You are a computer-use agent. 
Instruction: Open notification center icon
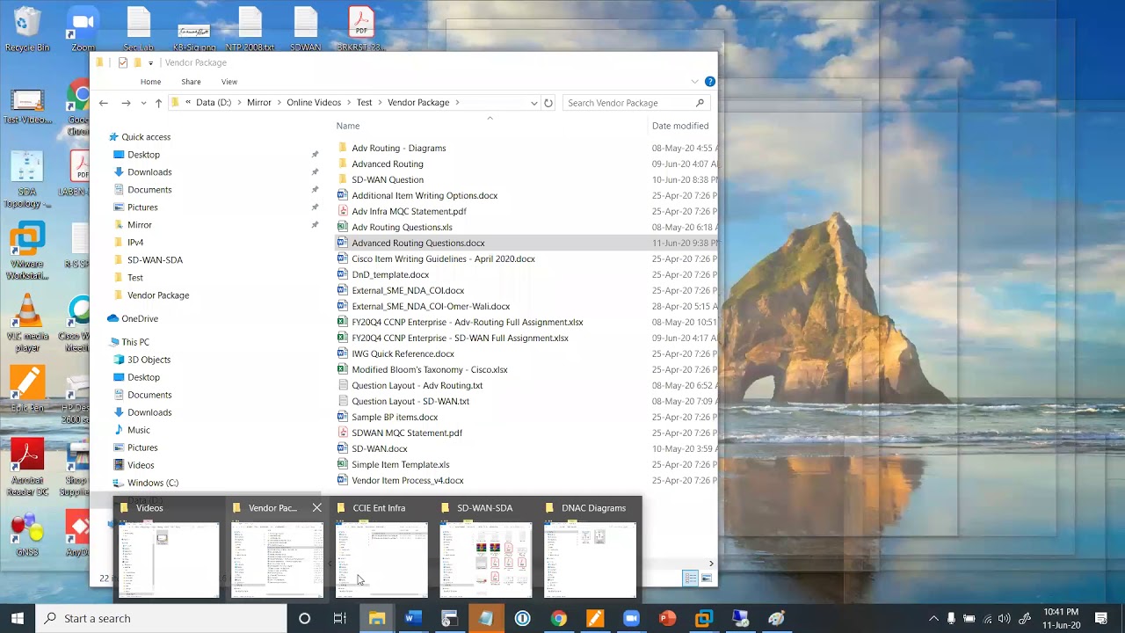tap(1101, 618)
